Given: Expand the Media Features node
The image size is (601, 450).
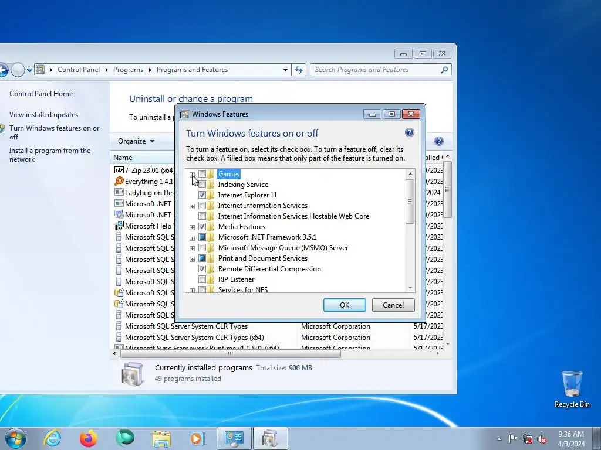Looking at the screenshot, I should (192, 228).
